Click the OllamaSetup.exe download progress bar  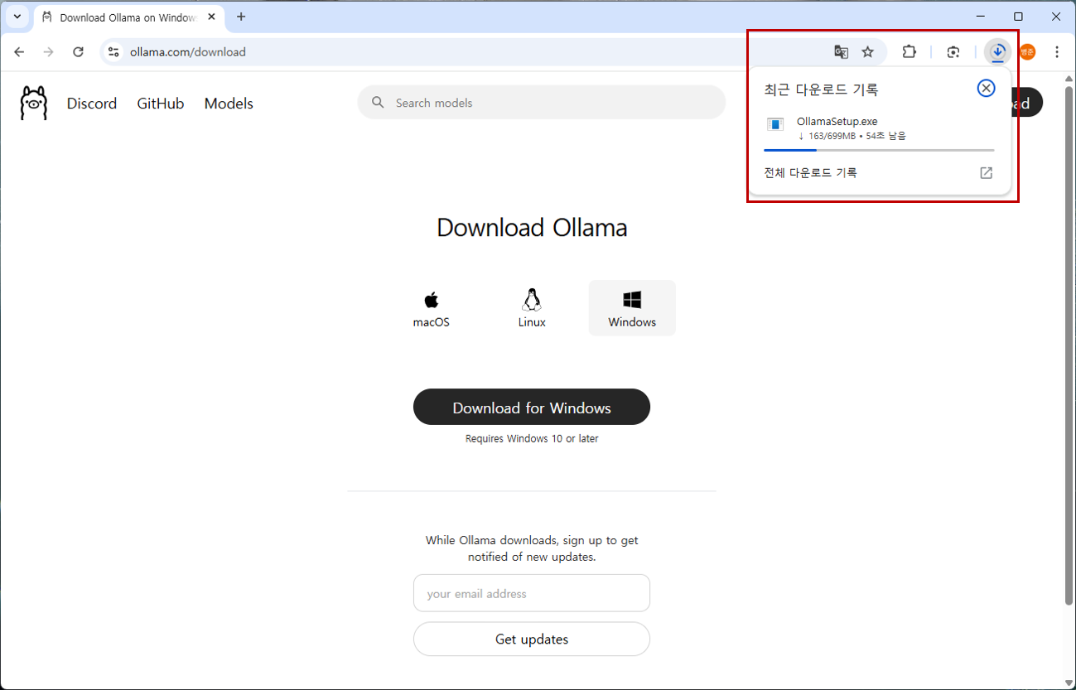click(879, 150)
